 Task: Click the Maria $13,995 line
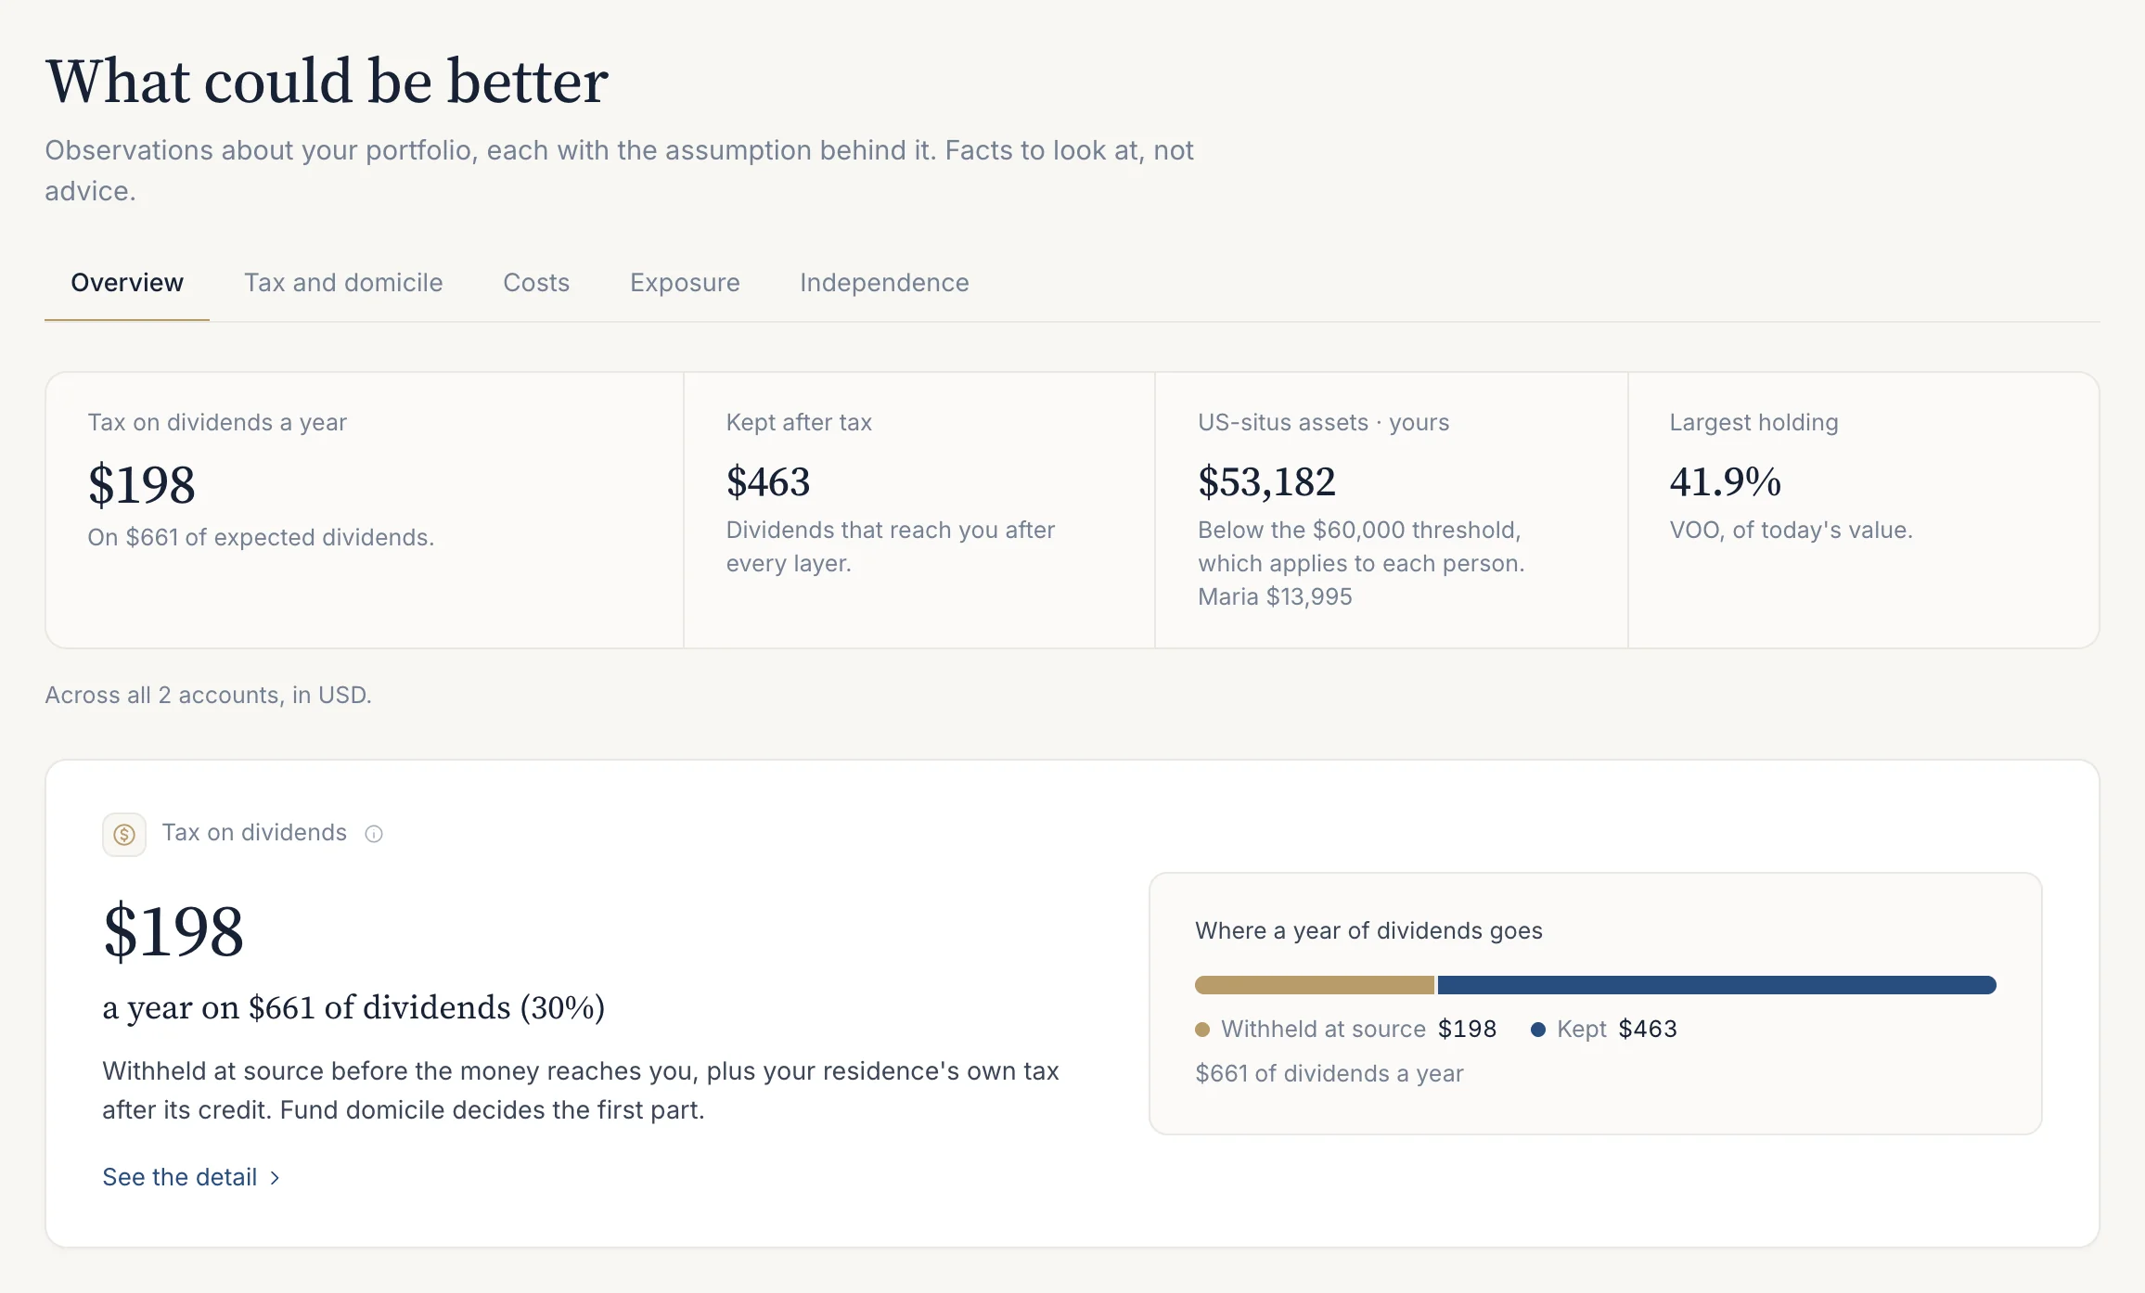(x=1275, y=596)
